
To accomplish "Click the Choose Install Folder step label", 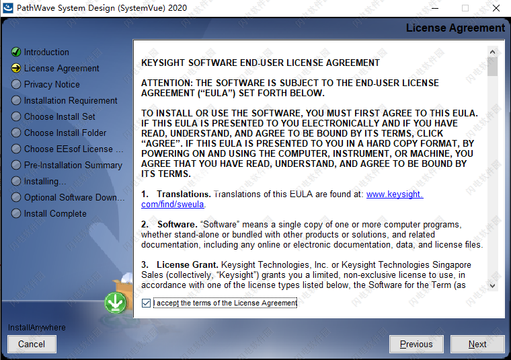I will [x=65, y=133].
